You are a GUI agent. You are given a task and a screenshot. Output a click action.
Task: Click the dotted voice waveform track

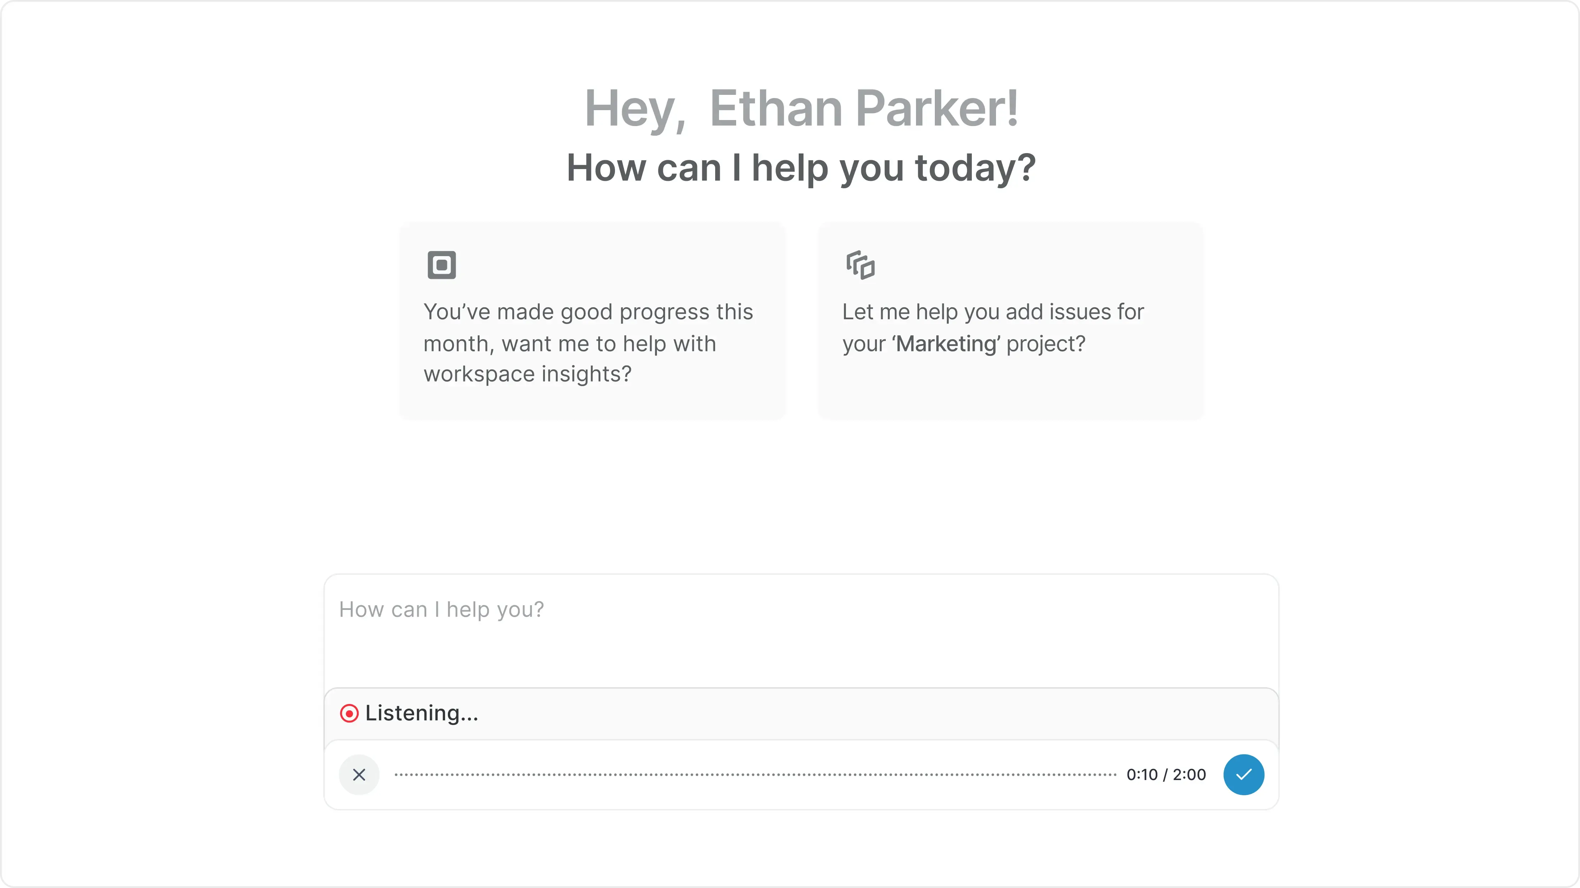[754, 775]
